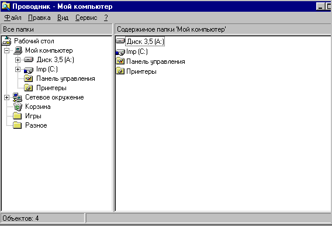Screen dimensions: 332x226
Task: Open the Файл menu
Action: tap(13, 18)
